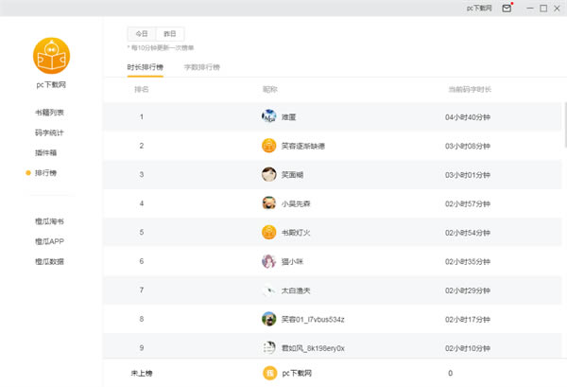Click avatar of user 猫小咪
Viewport: 567px width, 387px height.
coord(268,261)
